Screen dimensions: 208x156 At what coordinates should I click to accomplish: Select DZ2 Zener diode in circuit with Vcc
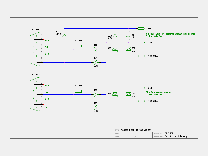tap(128, 49)
